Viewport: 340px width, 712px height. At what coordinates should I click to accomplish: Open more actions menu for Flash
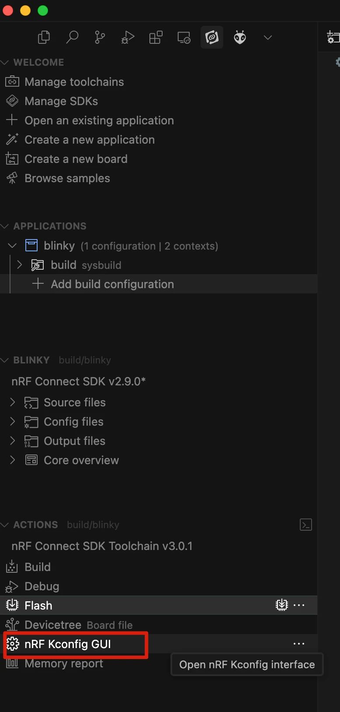(299, 605)
